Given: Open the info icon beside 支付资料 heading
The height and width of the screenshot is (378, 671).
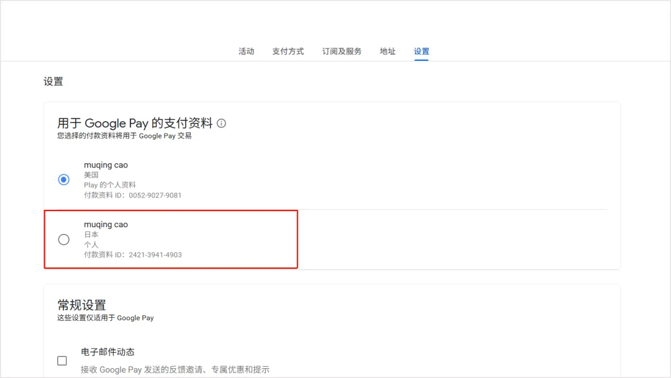Looking at the screenshot, I should (x=222, y=124).
